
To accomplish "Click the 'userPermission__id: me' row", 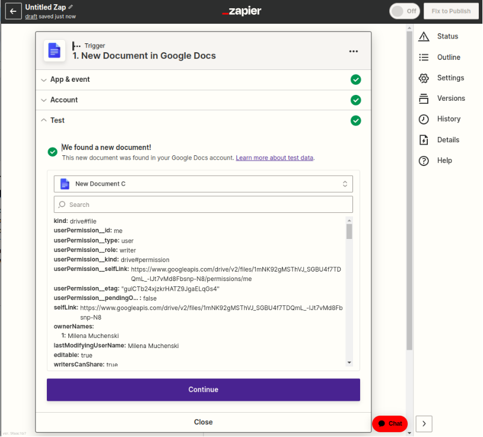I will pyautogui.click(x=88, y=231).
